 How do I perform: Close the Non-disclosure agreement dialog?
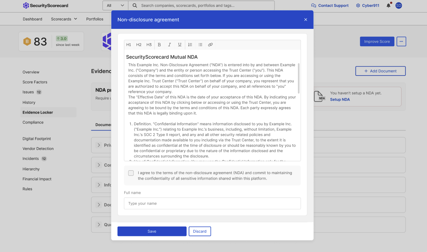pyautogui.click(x=305, y=20)
